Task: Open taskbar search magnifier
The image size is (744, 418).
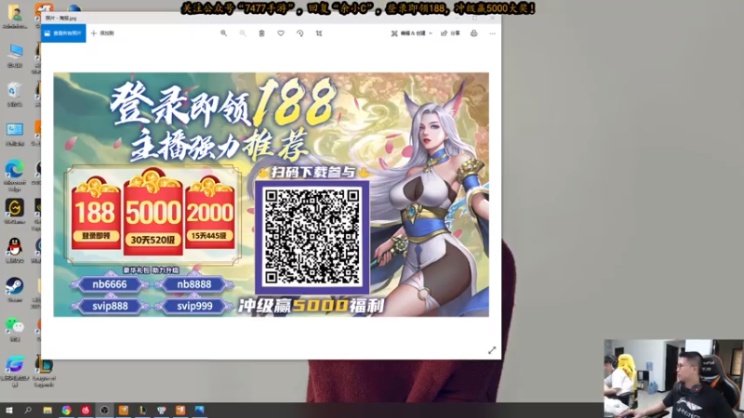Action: coord(28,410)
